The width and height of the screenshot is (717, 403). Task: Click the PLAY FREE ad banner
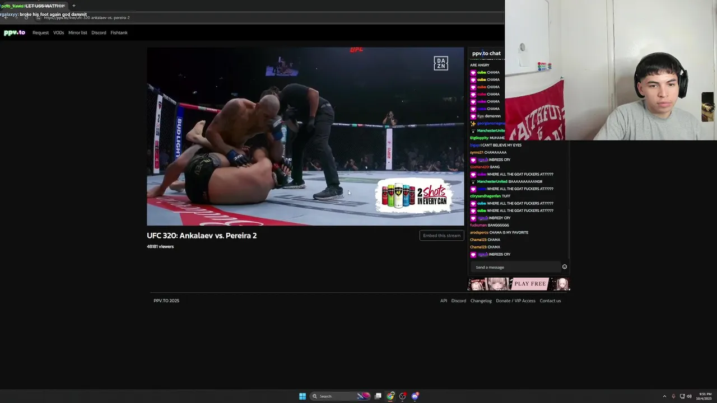coord(519,284)
